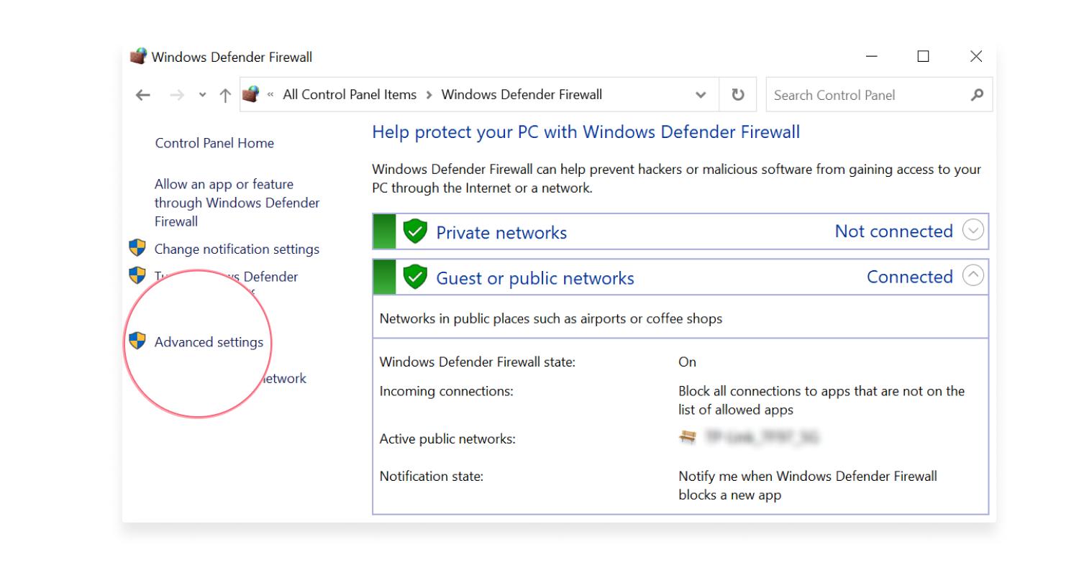The height and width of the screenshot is (575, 1079).
Task: Open Allow an app or feature link
Action: pos(237,203)
